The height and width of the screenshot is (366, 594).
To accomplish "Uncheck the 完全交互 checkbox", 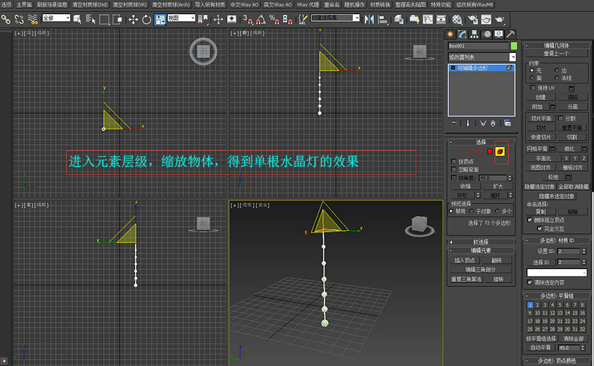I will pos(540,229).
